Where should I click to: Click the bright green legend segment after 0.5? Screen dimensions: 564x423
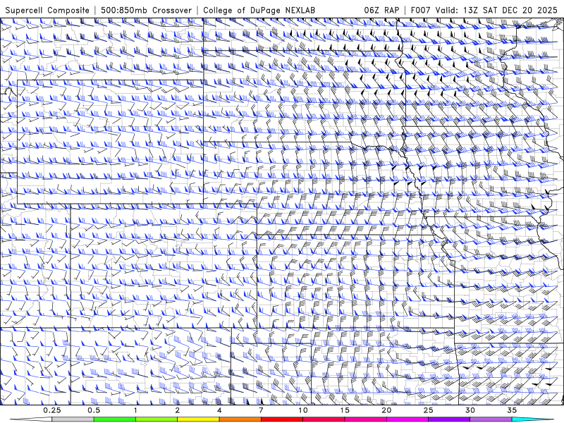[114, 419]
